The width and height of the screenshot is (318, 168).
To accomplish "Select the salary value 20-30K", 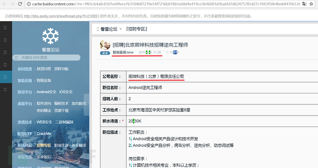I will (x=135, y=121).
